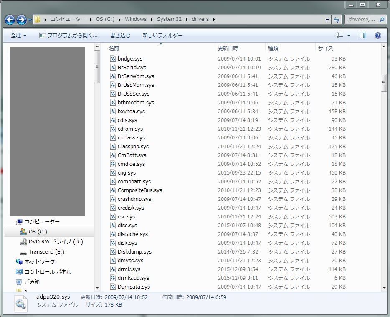
Task: Click the file list vertical scrollbar thumb
Action: pos(384,83)
